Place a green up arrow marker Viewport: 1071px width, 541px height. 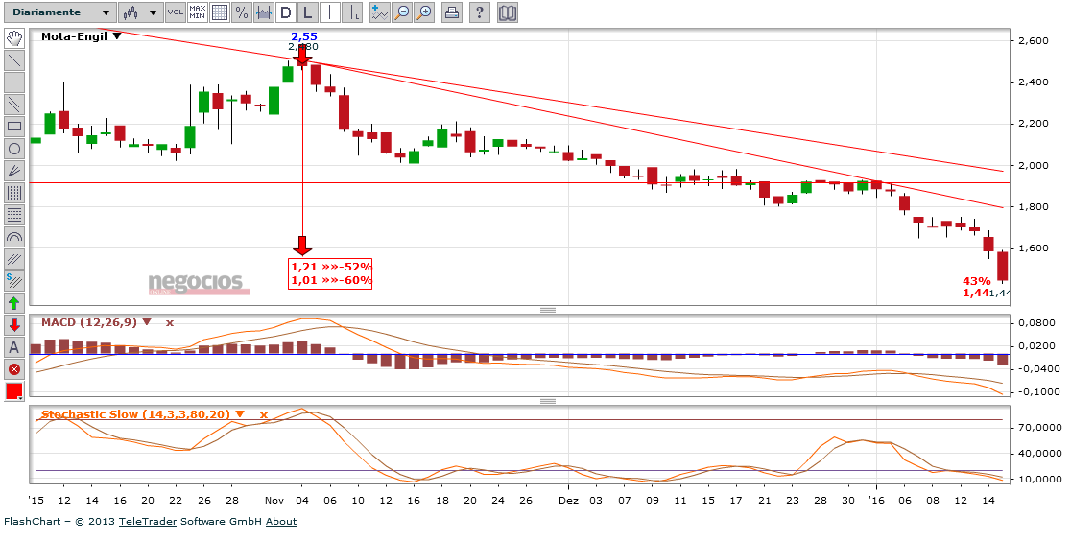click(14, 303)
